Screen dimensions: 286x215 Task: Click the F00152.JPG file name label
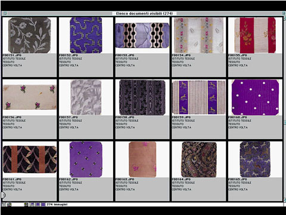(69, 55)
